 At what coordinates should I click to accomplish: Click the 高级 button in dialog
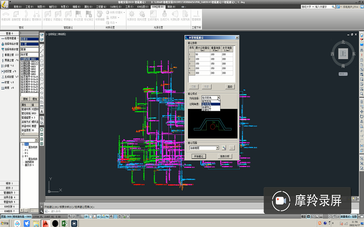(230, 87)
